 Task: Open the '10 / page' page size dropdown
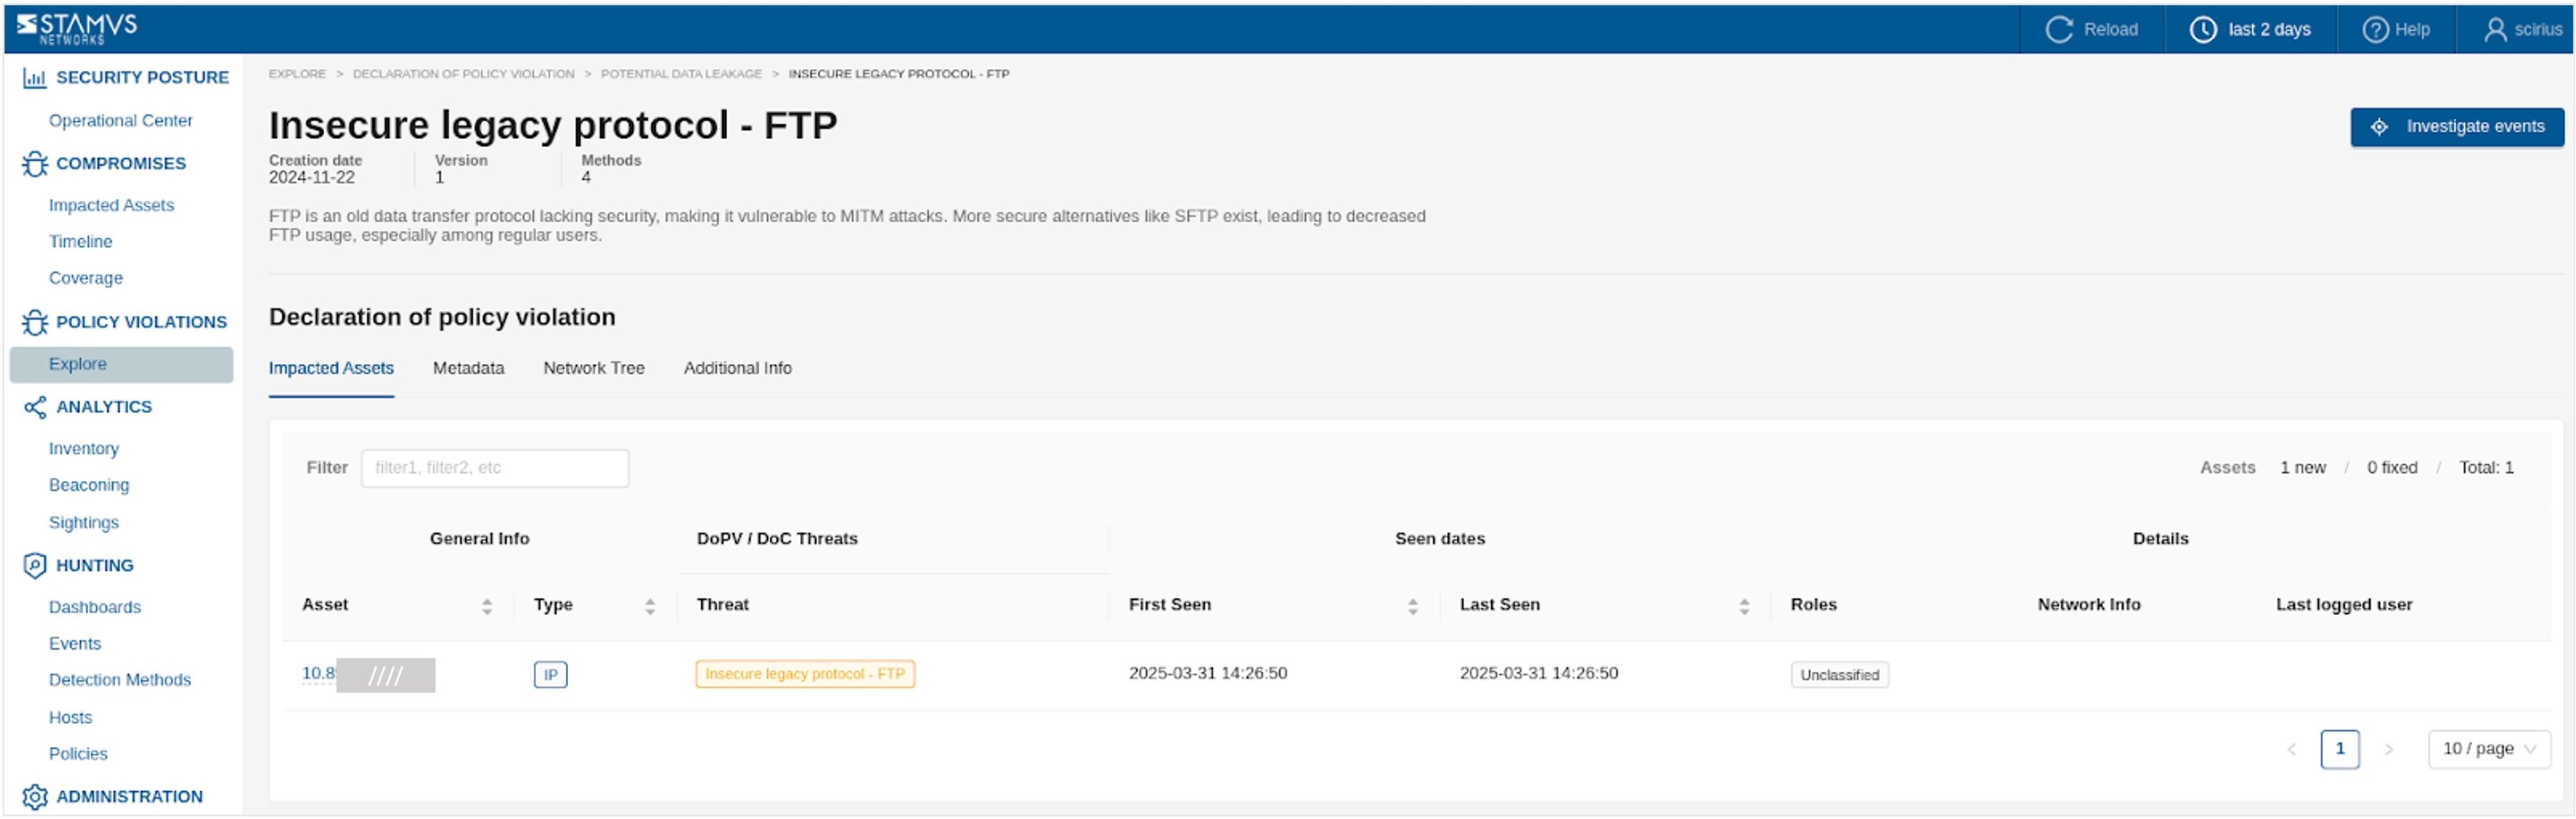click(x=2489, y=748)
